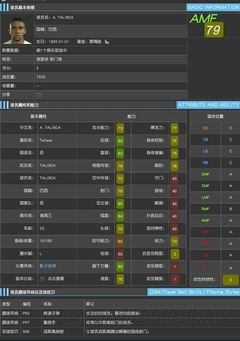240x341 pixels.
Task: Click the 攻击能力 value 73 badge
Action: pos(120,128)
